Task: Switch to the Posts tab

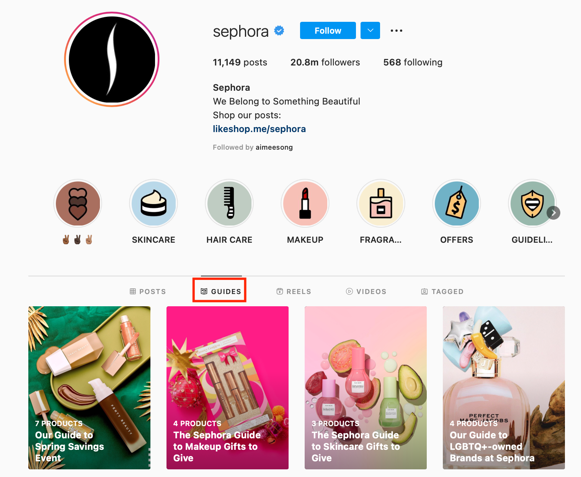Action: click(x=148, y=291)
